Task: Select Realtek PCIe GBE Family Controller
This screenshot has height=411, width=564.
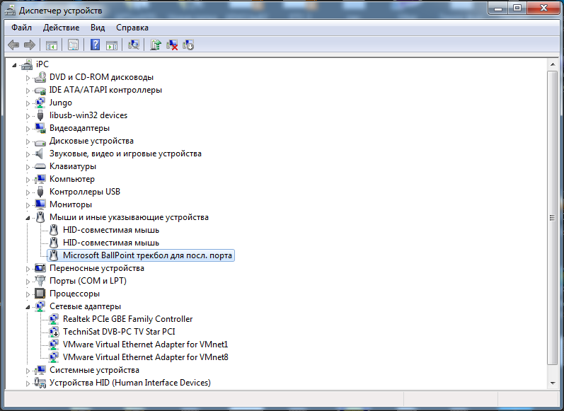Action: (x=127, y=319)
